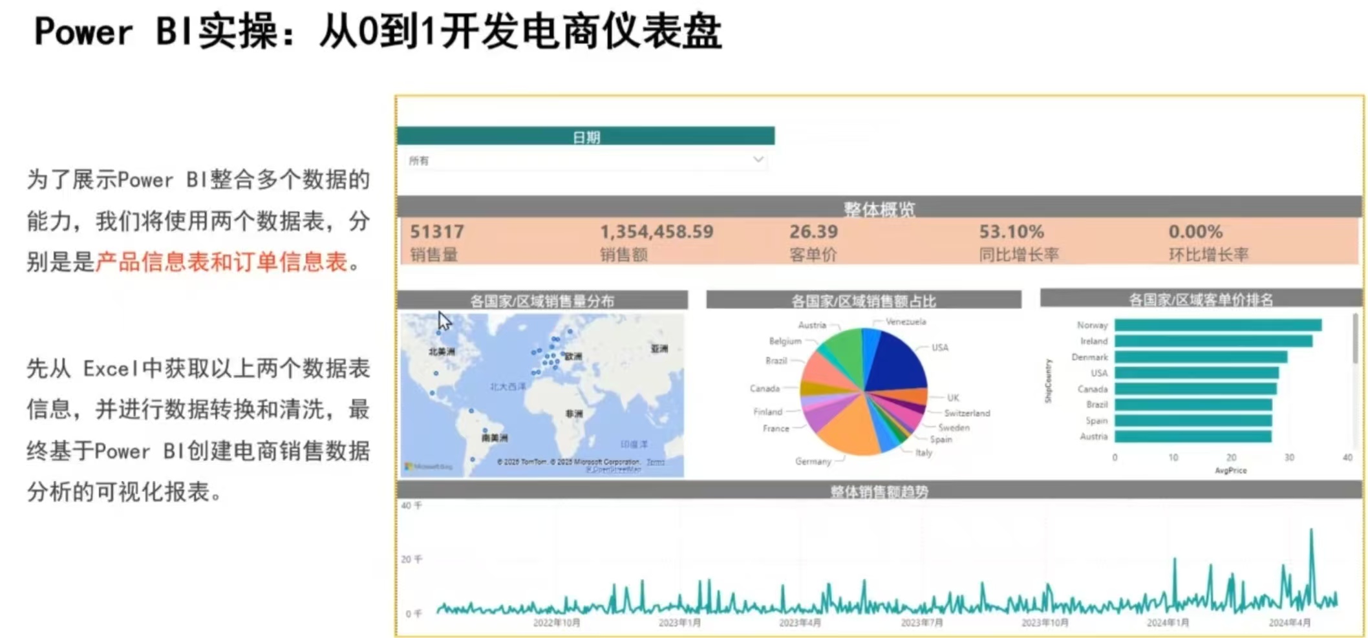
Task: Click the 南美洲 label on the map
Action: pos(495,438)
